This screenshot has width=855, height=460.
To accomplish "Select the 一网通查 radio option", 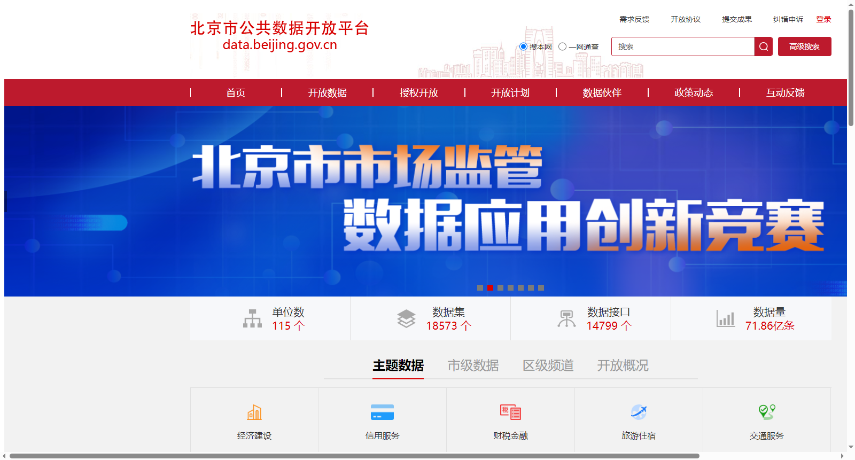I will 562,46.
